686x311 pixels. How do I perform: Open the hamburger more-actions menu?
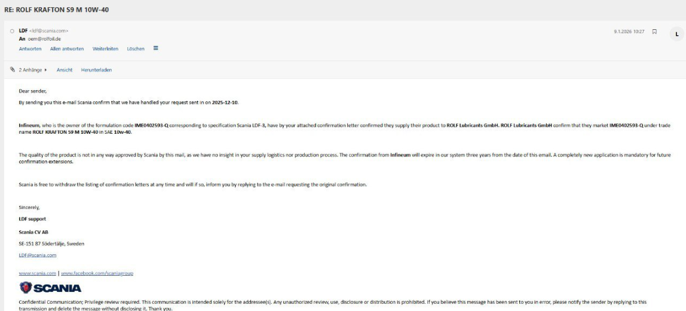[x=156, y=48]
